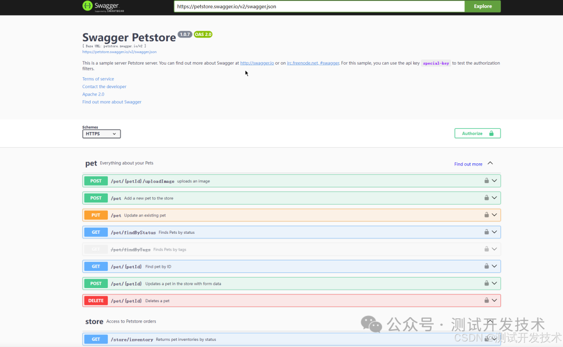Click "Access to Petstore orders" text
Image resolution: width=563 pixels, height=347 pixels.
click(x=131, y=321)
